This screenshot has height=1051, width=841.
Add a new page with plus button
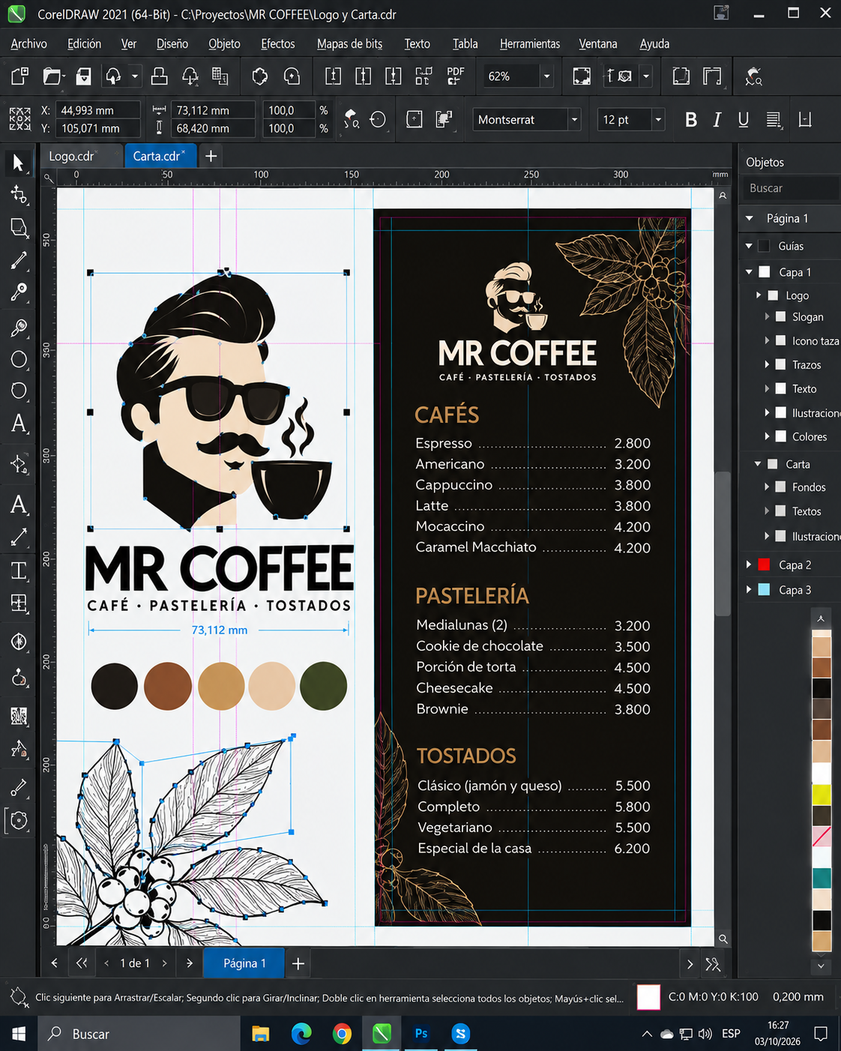coord(298,963)
